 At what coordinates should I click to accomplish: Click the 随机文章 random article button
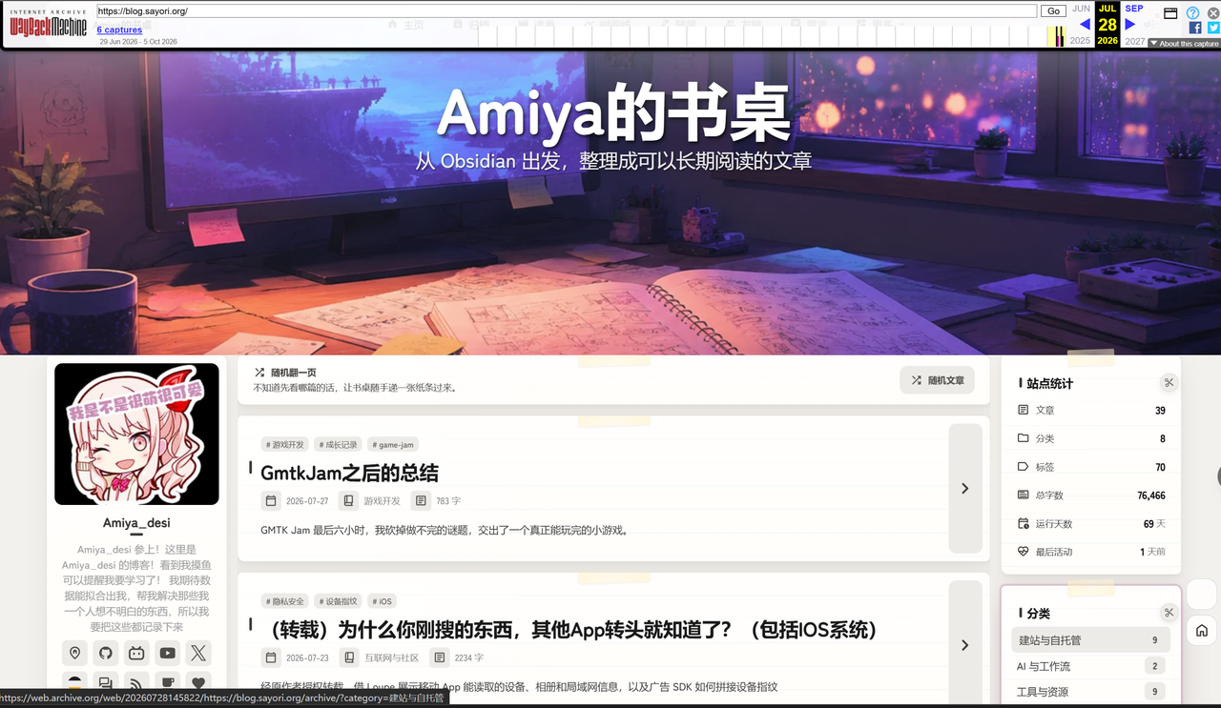pos(937,380)
